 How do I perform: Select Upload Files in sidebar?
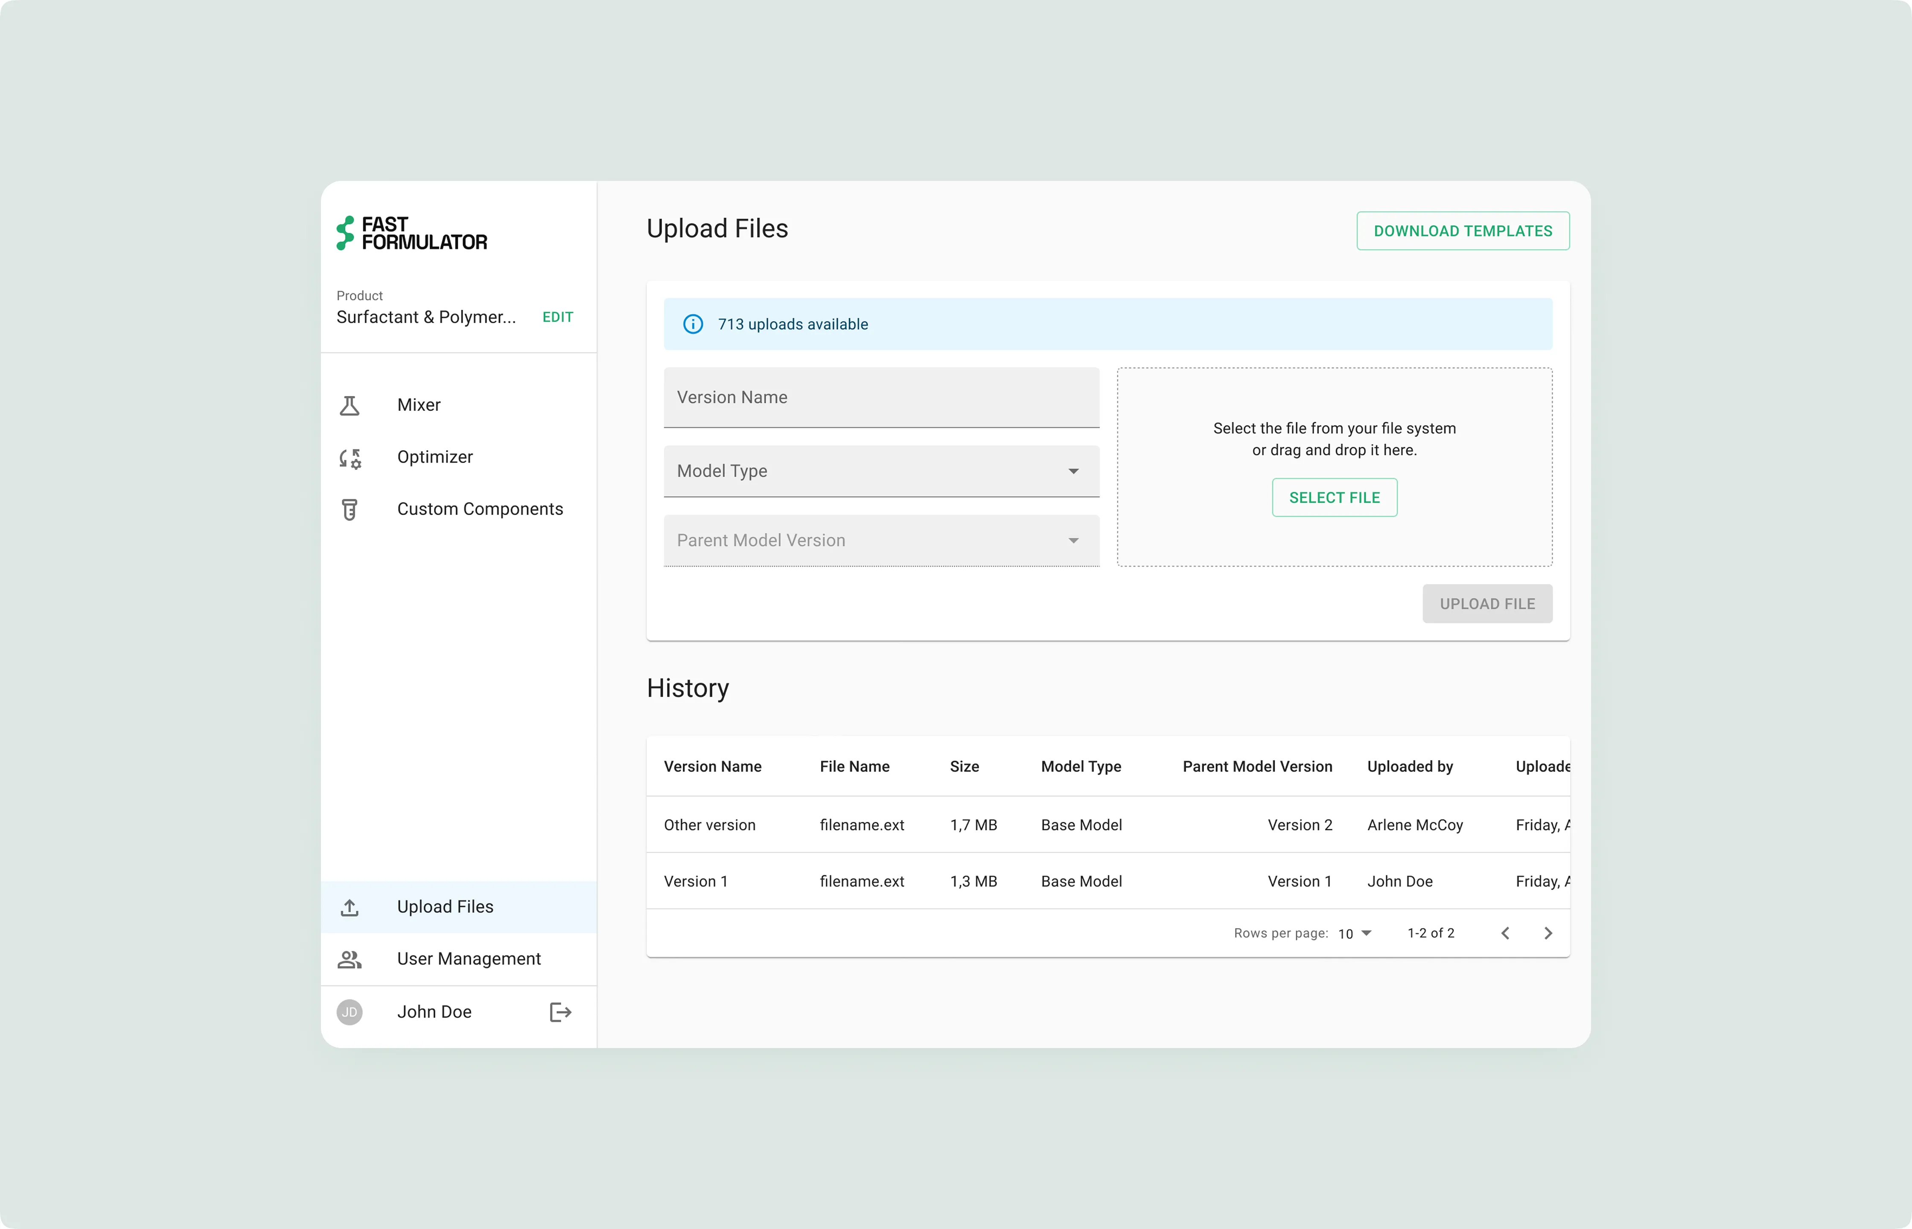click(459, 907)
